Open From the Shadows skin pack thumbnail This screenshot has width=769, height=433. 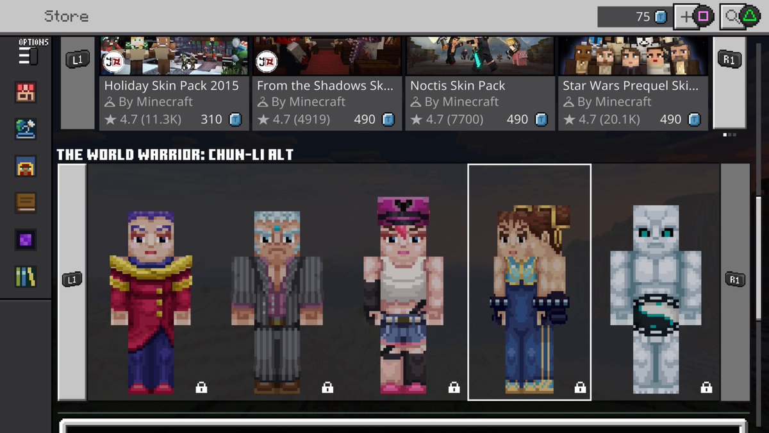click(328, 56)
